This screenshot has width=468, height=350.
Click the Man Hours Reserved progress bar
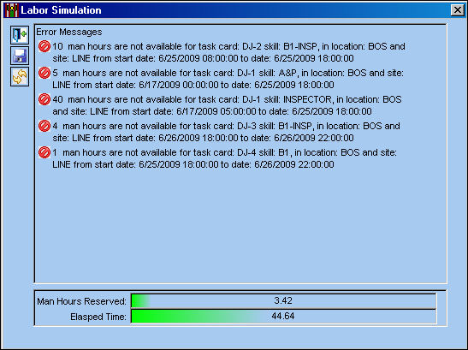click(x=283, y=300)
